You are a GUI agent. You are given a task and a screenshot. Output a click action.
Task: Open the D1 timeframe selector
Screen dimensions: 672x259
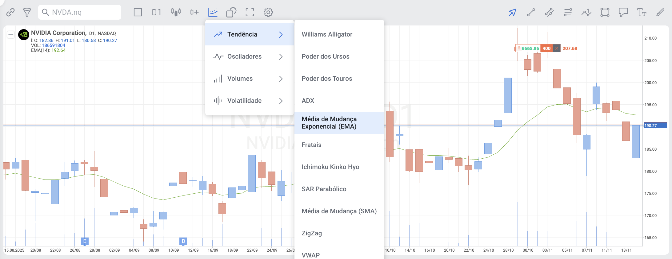coord(156,12)
